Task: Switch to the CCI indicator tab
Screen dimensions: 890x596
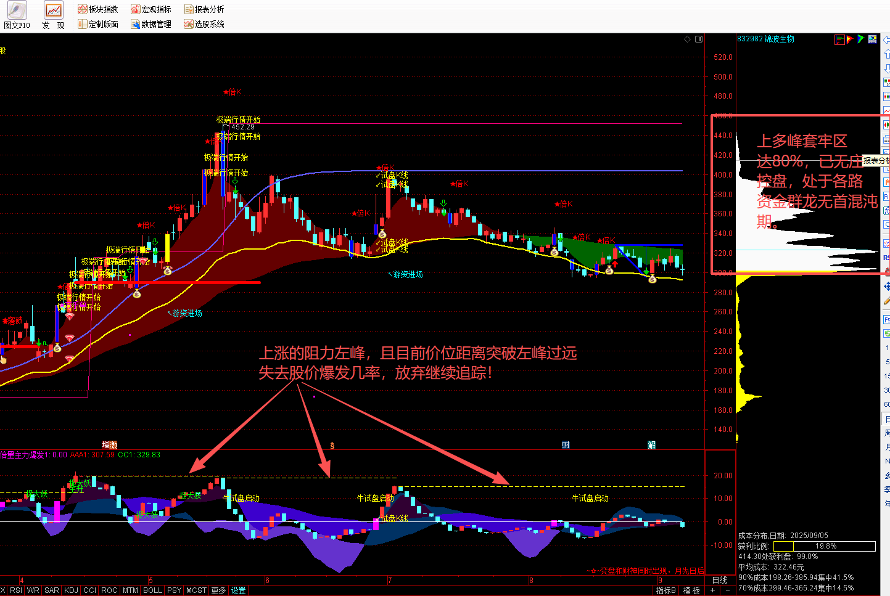Action: 90,590
